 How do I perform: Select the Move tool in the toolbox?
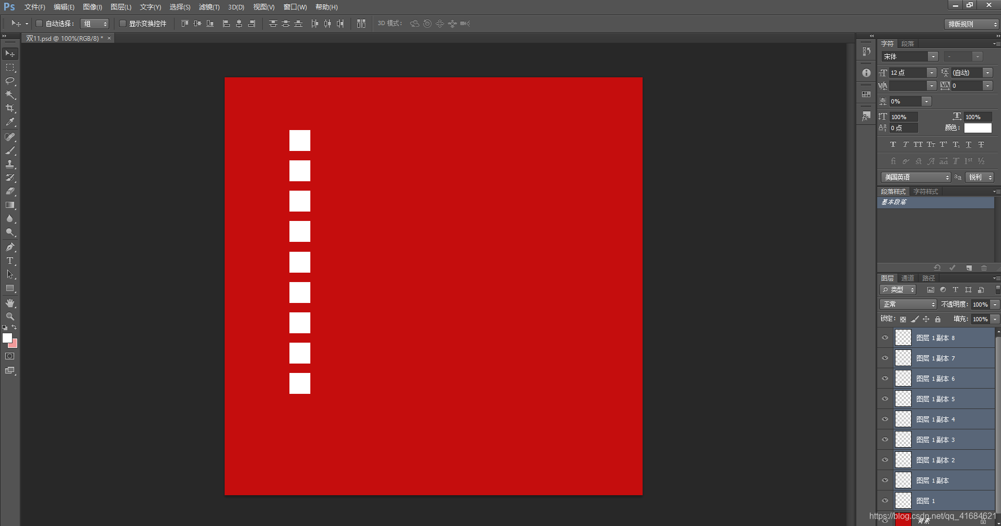click(x=10, y=54)
